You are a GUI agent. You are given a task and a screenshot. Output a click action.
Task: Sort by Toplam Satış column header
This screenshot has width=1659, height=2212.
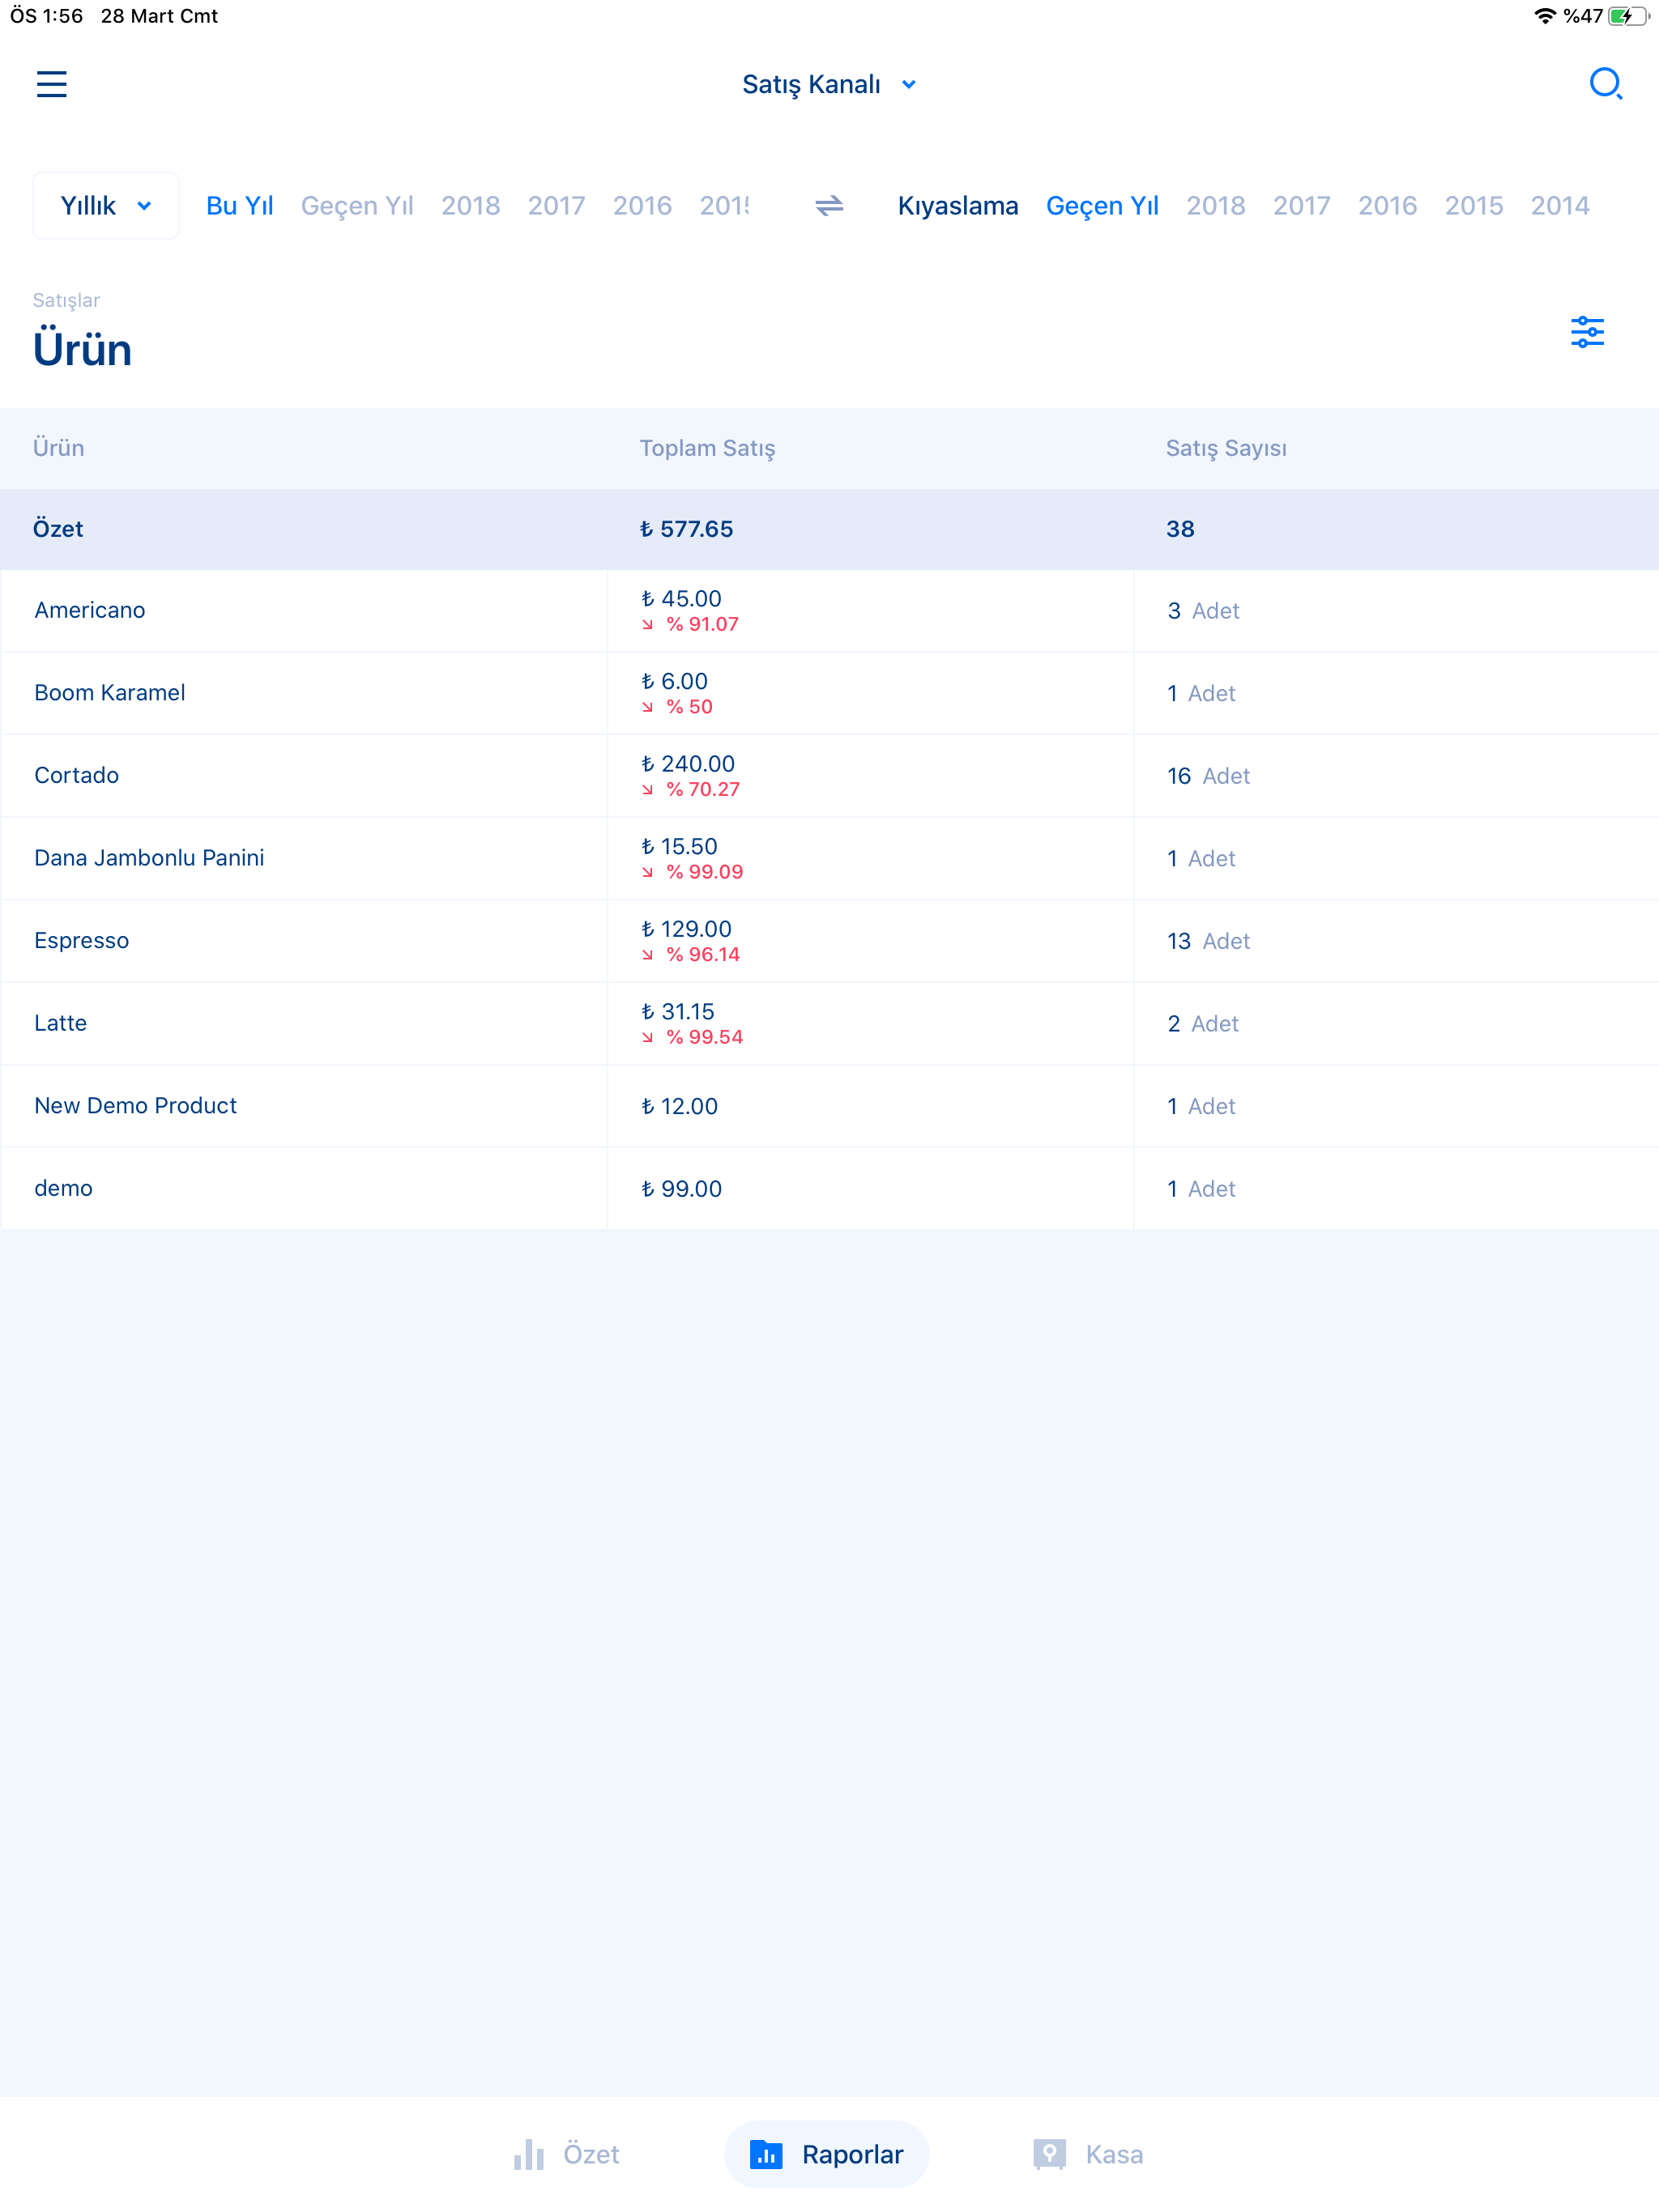click(x=706, y=448)
